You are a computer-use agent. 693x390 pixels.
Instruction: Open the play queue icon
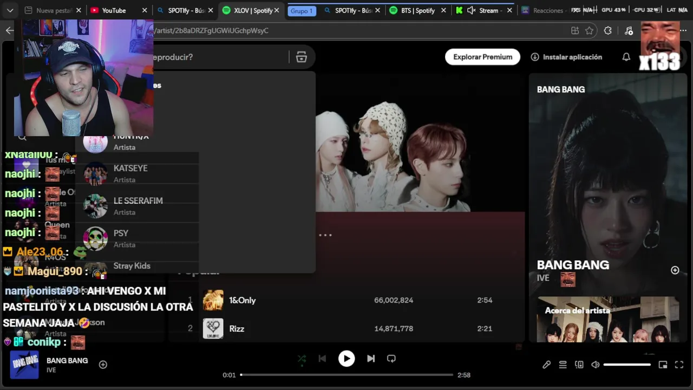click(563, 365)
